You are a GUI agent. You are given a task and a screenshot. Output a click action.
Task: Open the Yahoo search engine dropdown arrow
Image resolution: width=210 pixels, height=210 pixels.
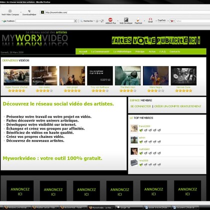[174, 21]
